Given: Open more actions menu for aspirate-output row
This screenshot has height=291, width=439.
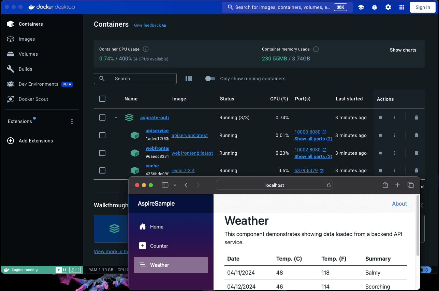Looking at the screenshot, I should (x=394, y=117).
